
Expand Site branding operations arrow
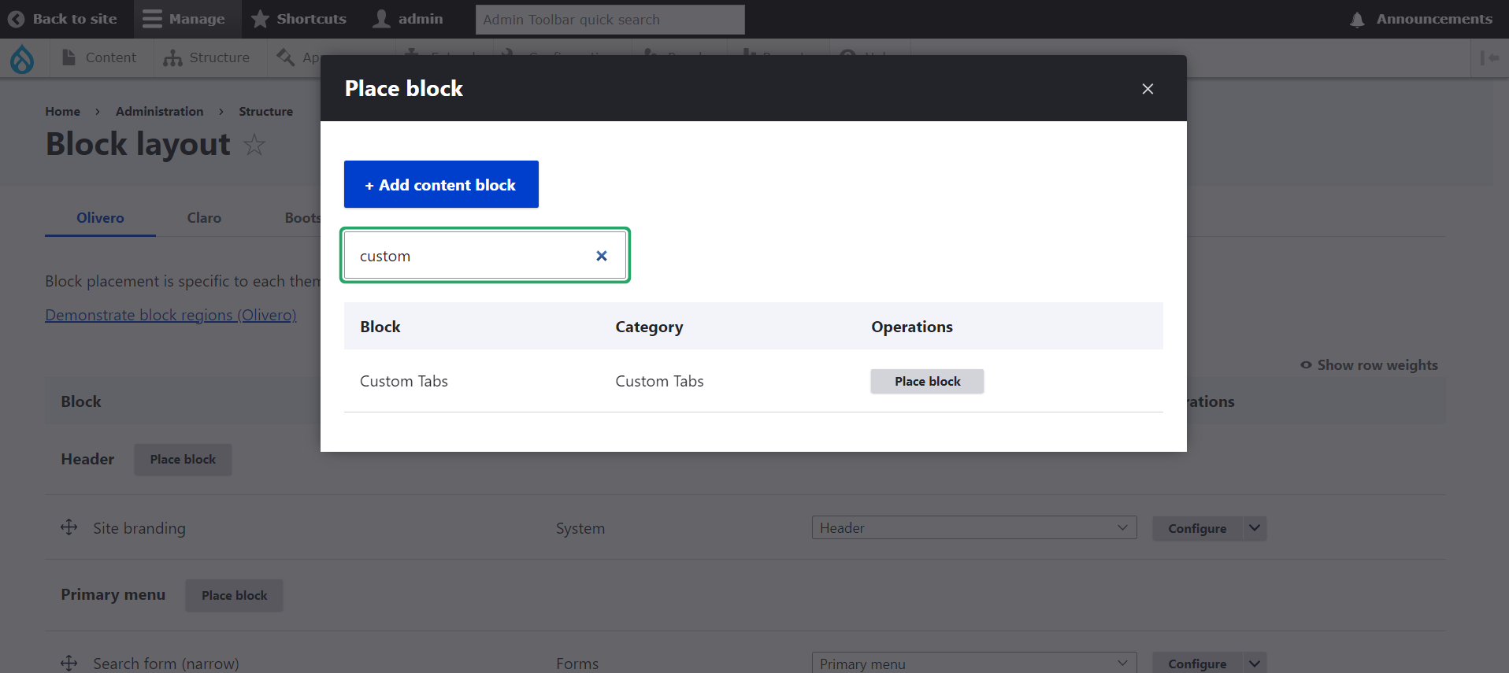(x=1255, y=528)
